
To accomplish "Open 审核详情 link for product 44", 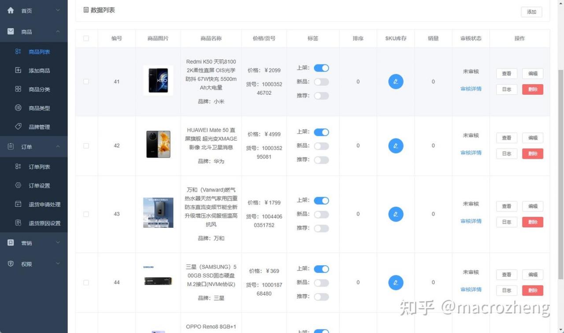I will pyautogui.click(x=471, y=289).
